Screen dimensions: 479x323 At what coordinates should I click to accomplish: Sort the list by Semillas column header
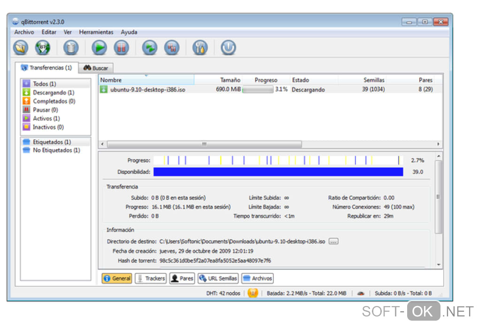(363, 80)
